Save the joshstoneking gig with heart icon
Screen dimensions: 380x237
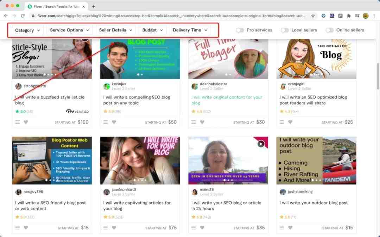click(x=290, y=228)
